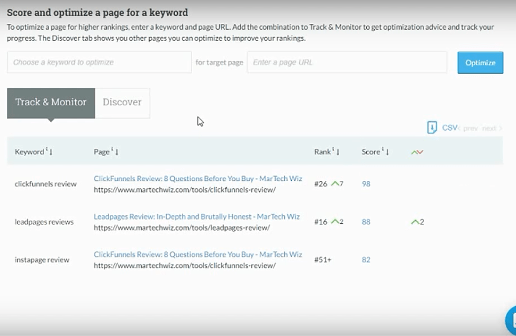Sort by Page column arrow

(117, 152)
